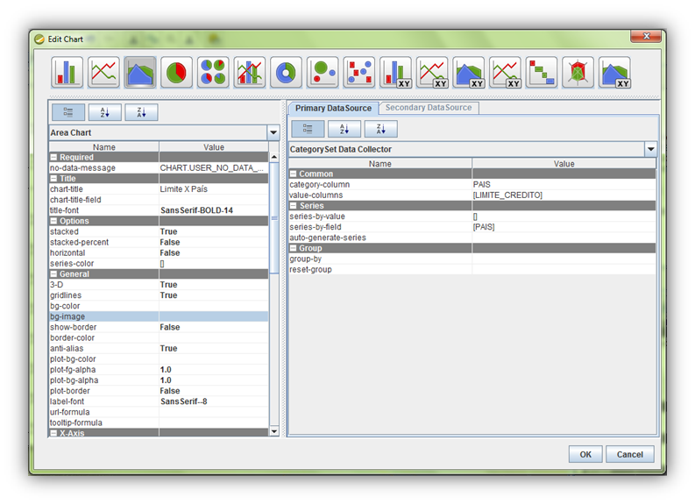Select the line chart type icon
Image resolution: width=695 pixels, height=504 pixels.
pos(103,73)
